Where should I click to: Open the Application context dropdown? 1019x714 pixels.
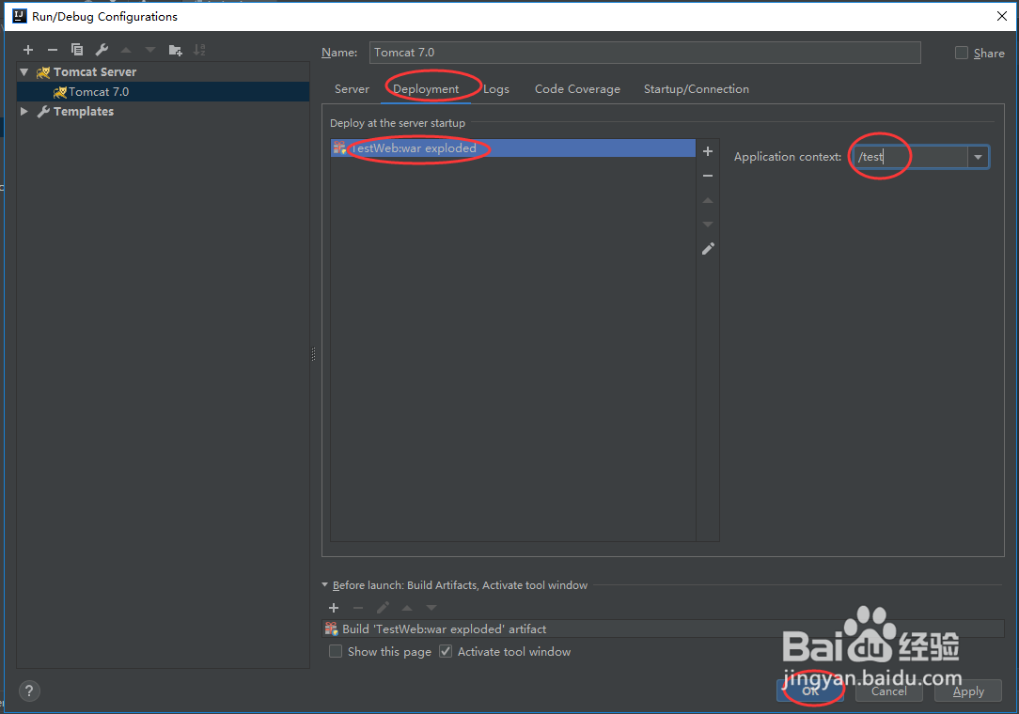(978, 157)
